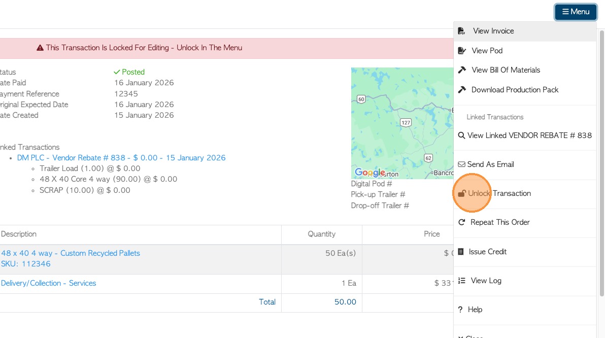Image resolution: width=605 pixels, height=338 pixels.
Task: Click the magnifier icon for linked Vendor Rebate
Action: coord(461,136)
